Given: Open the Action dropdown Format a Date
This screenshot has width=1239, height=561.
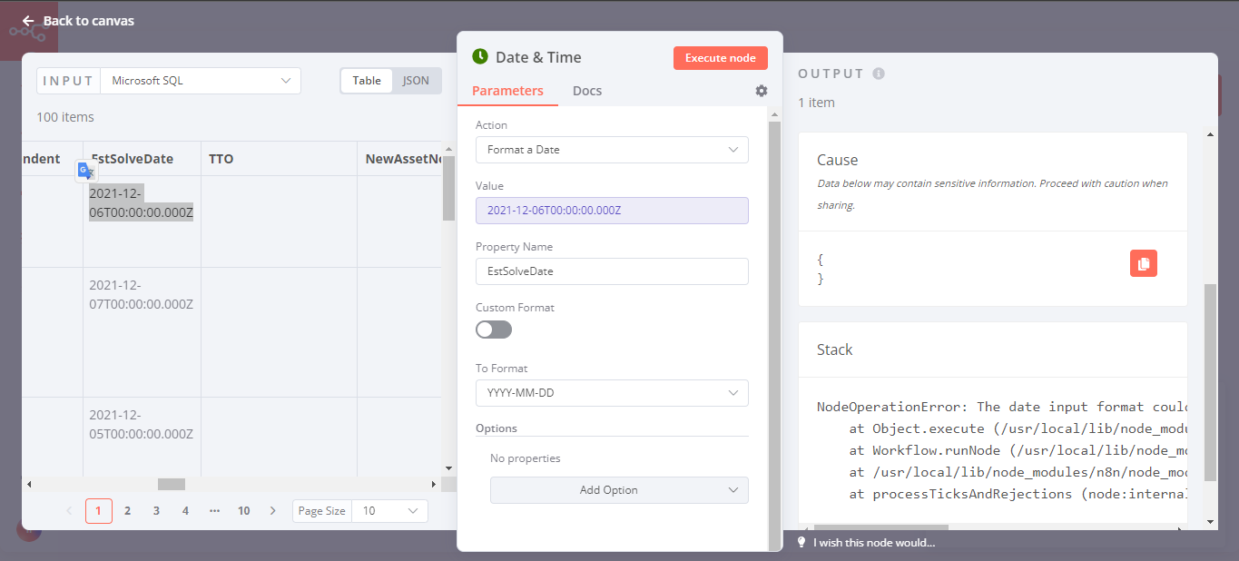Looking at the screenshot, I should [612, 150].
